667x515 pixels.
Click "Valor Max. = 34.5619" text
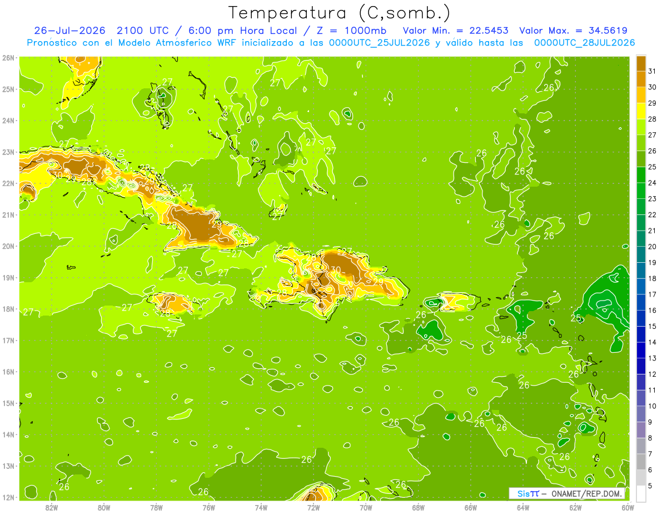pyautogui.click(x=573, y=31)
